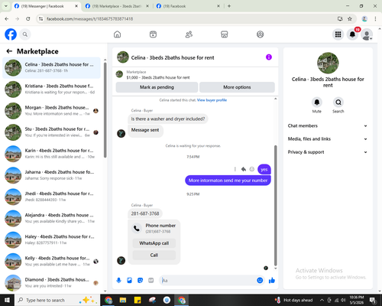Open Stu 3beds 2baths conversation
The height and width of the screenshot is (306, 382).
(51, 132)
